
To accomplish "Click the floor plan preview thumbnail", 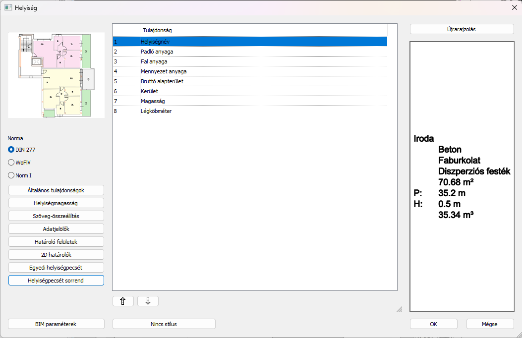I will point(56,75).
